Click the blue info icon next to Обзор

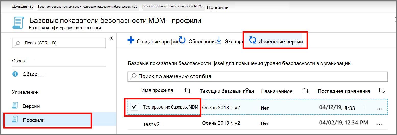pos(15,74)
